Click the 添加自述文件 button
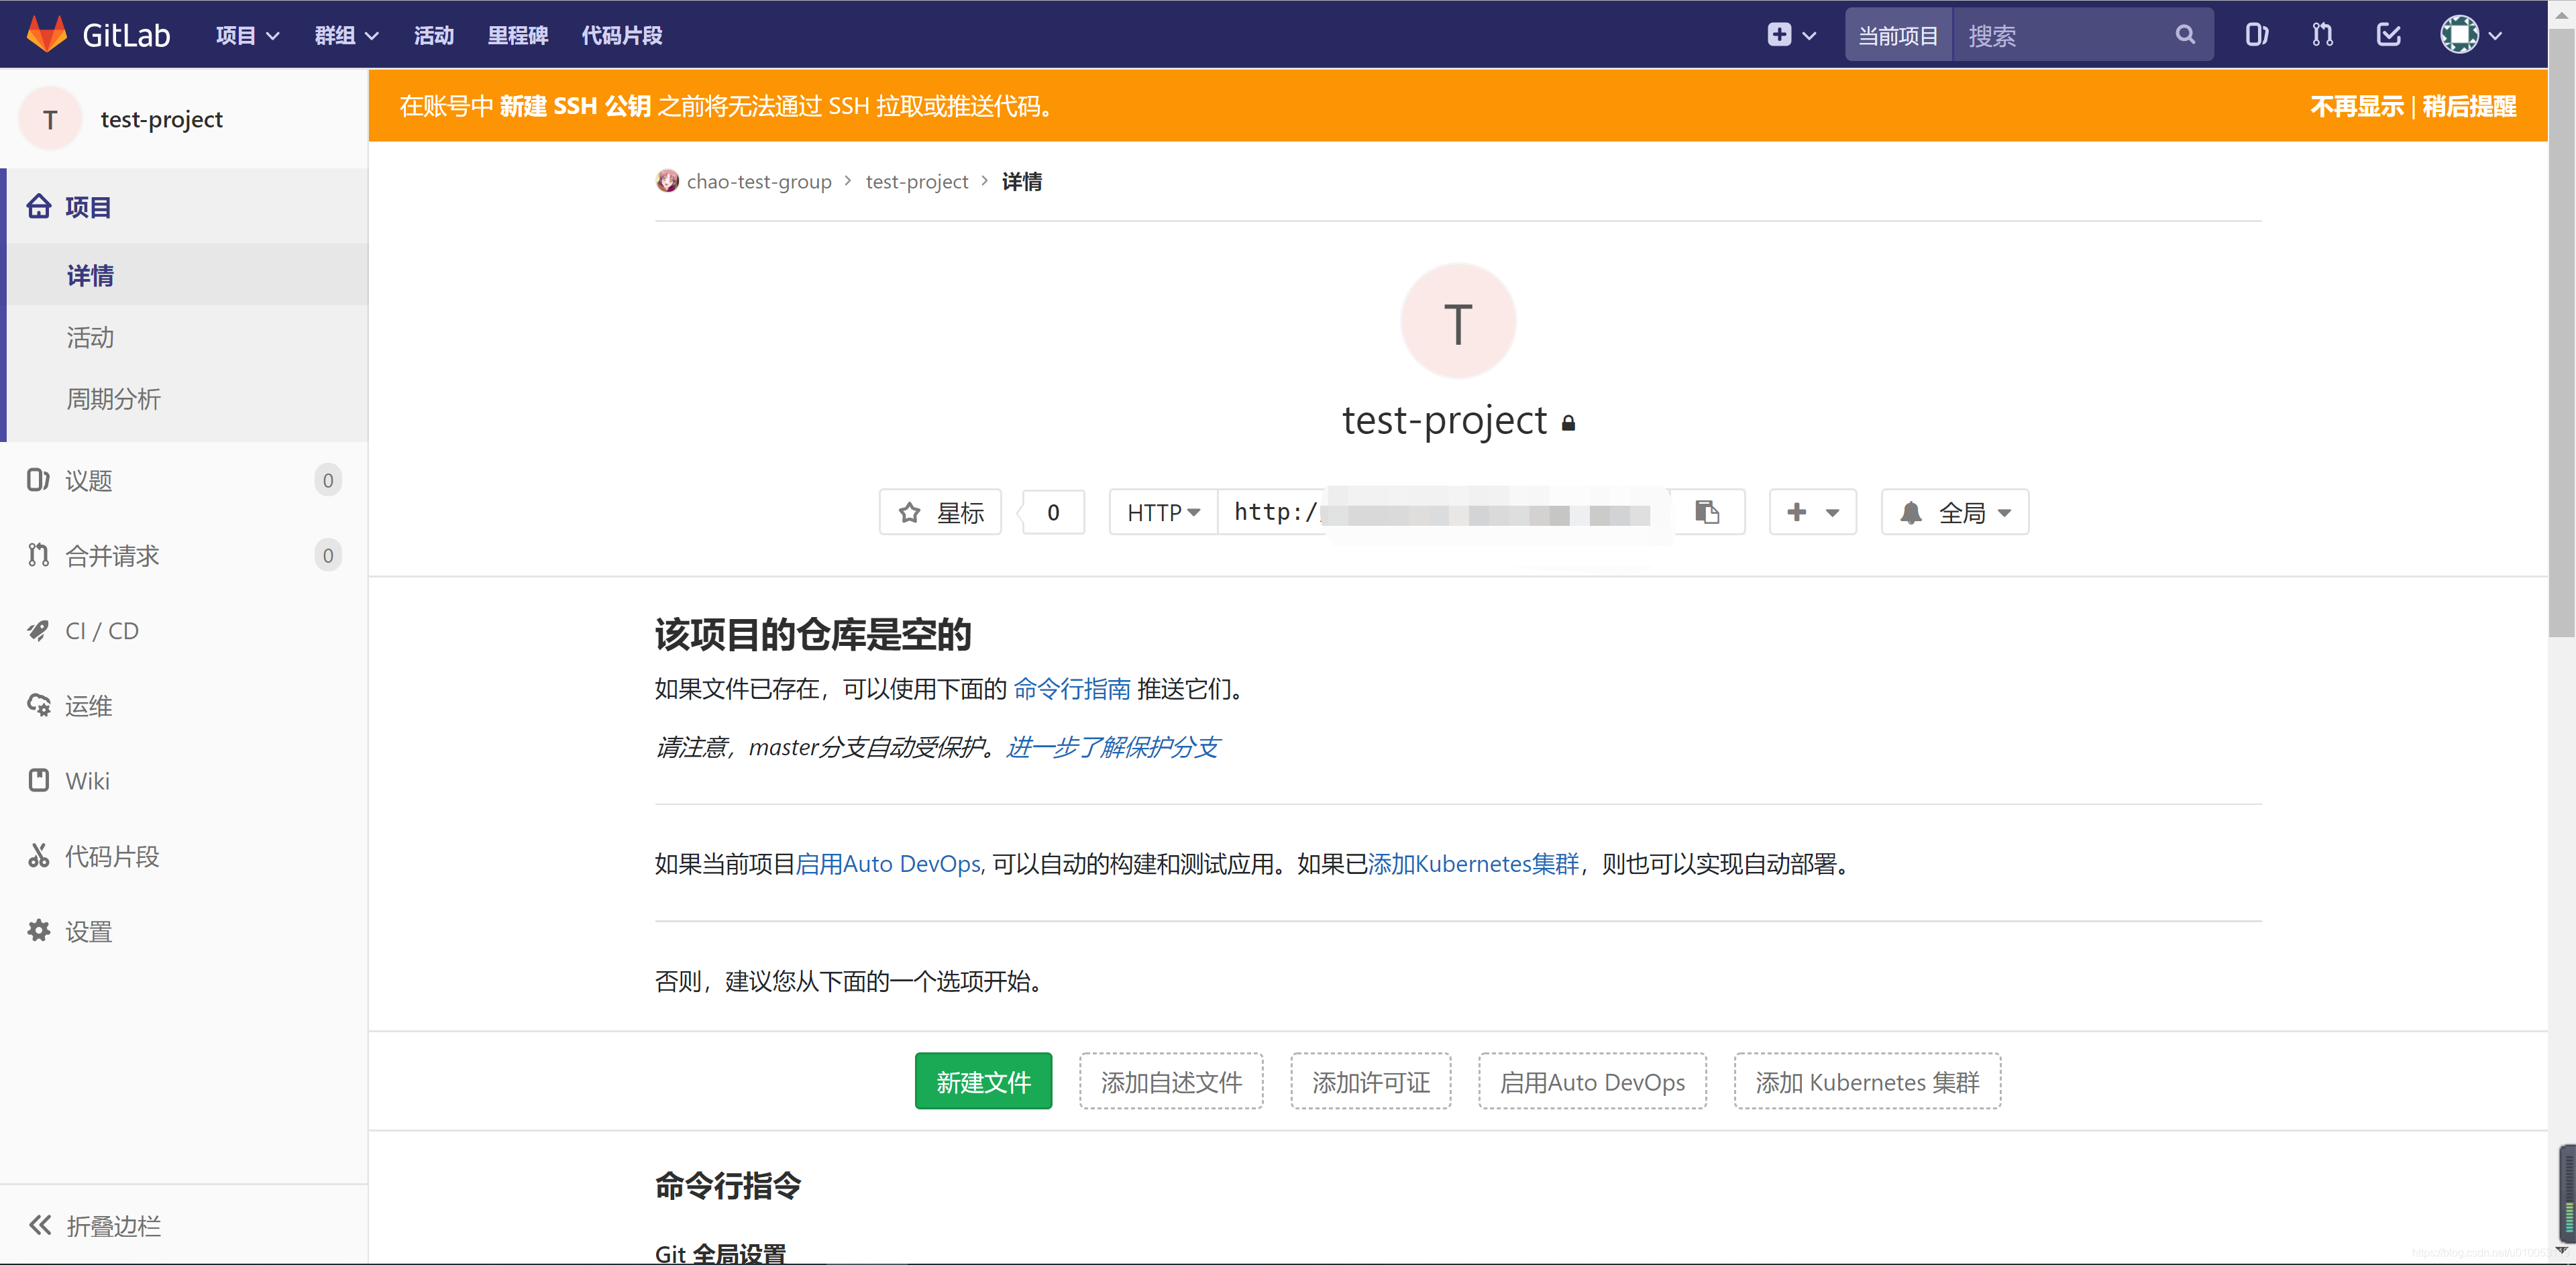2576x1265 pixels. coord(1171,1081)
